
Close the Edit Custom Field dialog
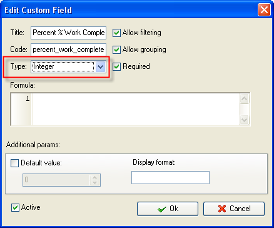(x=264, y=10)
